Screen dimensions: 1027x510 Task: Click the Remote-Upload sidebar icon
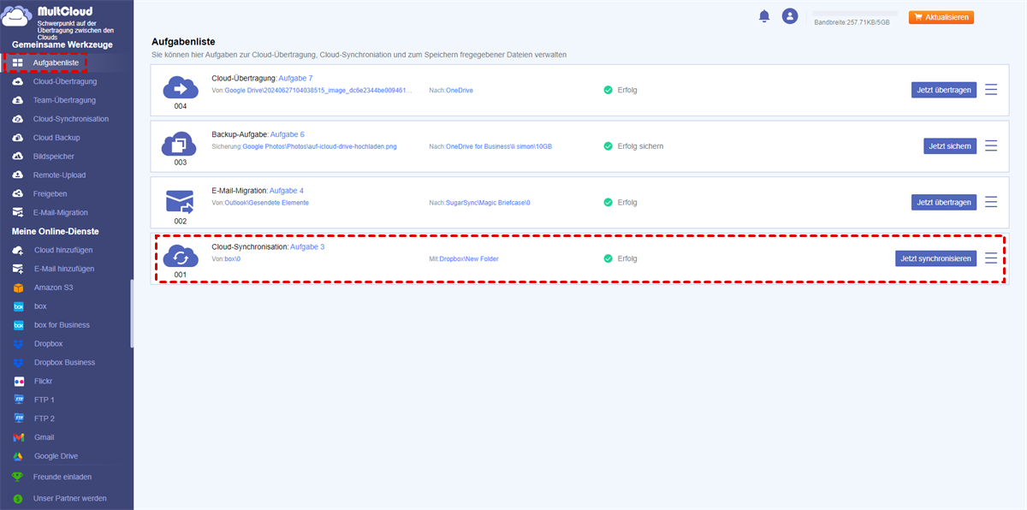pyautogui.click(x=18, y=175)
